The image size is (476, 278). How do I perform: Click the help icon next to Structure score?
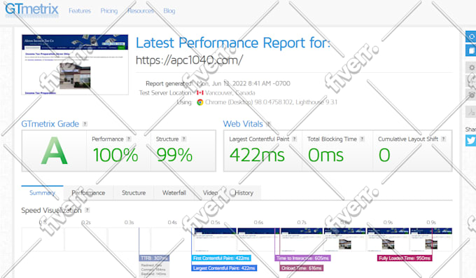[x=183, y=139]
